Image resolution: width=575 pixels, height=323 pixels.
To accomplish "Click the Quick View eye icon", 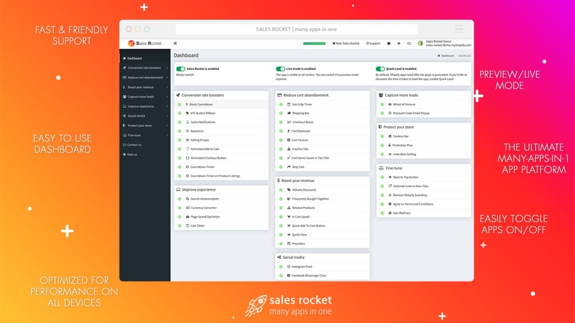I will 289,235.
